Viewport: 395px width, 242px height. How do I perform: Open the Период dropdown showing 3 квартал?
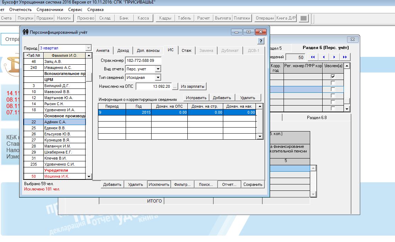(88, 48)
